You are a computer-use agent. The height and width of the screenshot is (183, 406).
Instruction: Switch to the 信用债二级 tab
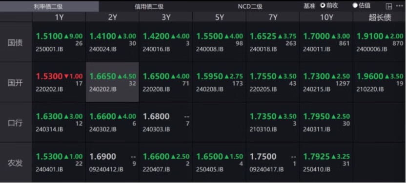point(149,6)
